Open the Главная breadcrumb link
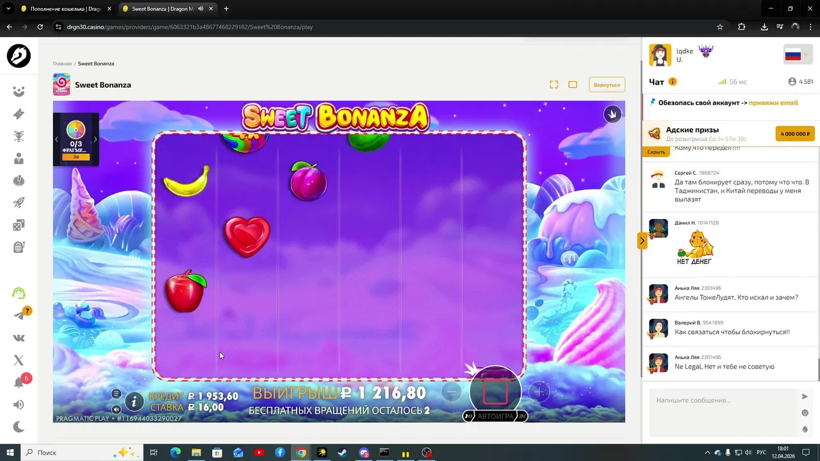 (62, 64)
